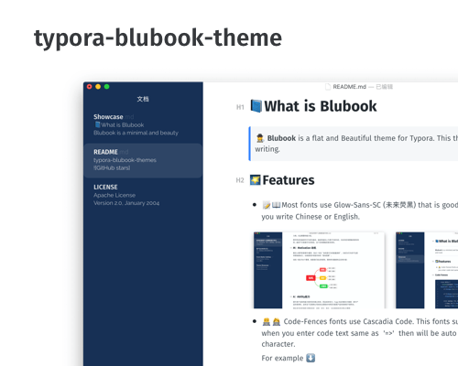Screen dimensions: 458x366
Task: Click the H1 heading level marker
Action: [240, 107]
